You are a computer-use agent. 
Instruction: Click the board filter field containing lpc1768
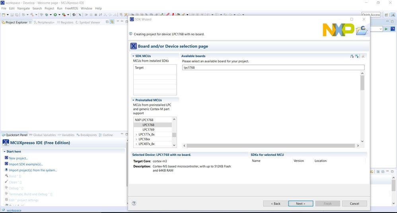[273, 67]
